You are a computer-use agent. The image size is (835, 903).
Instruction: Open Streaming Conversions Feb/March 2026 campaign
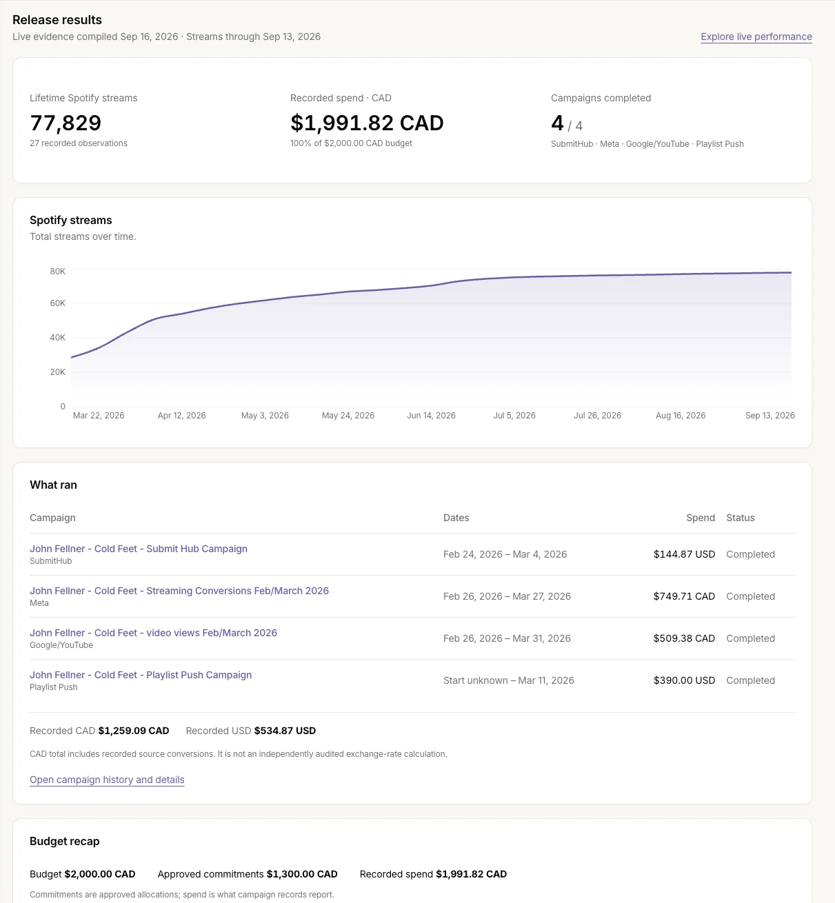coord(179,591)
